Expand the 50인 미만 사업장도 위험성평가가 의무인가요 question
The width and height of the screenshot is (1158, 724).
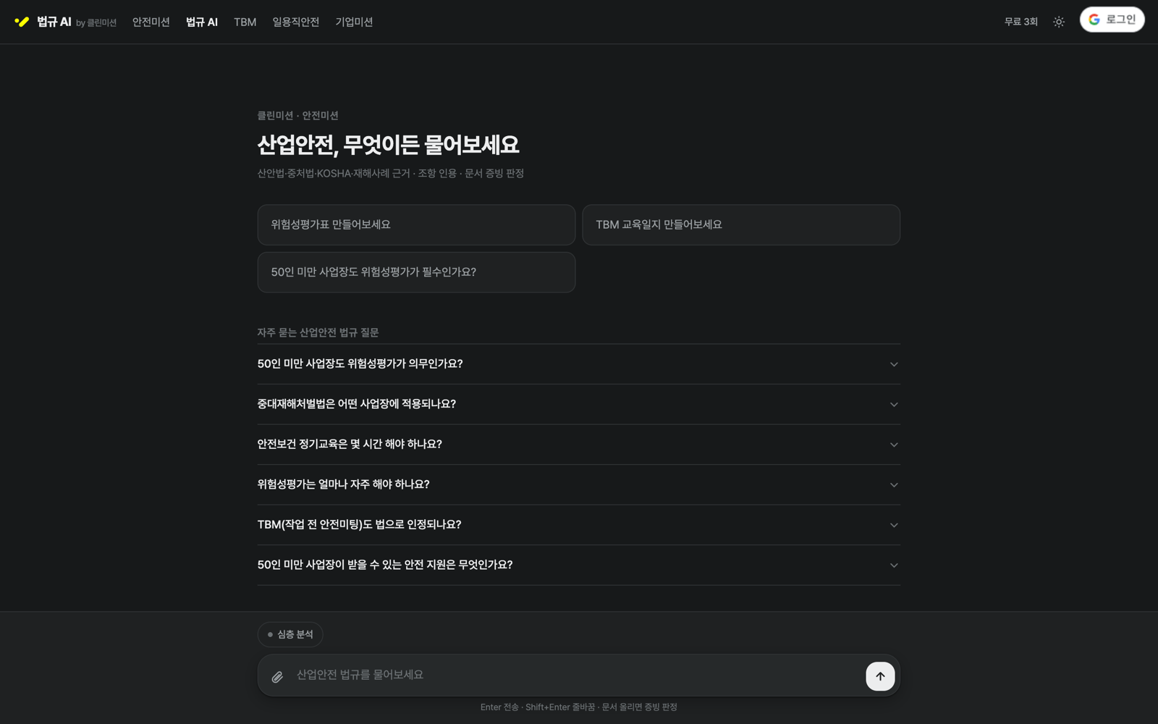[578, 364]
